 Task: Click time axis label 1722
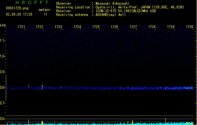pyautogui.click(x=39, y=27)
